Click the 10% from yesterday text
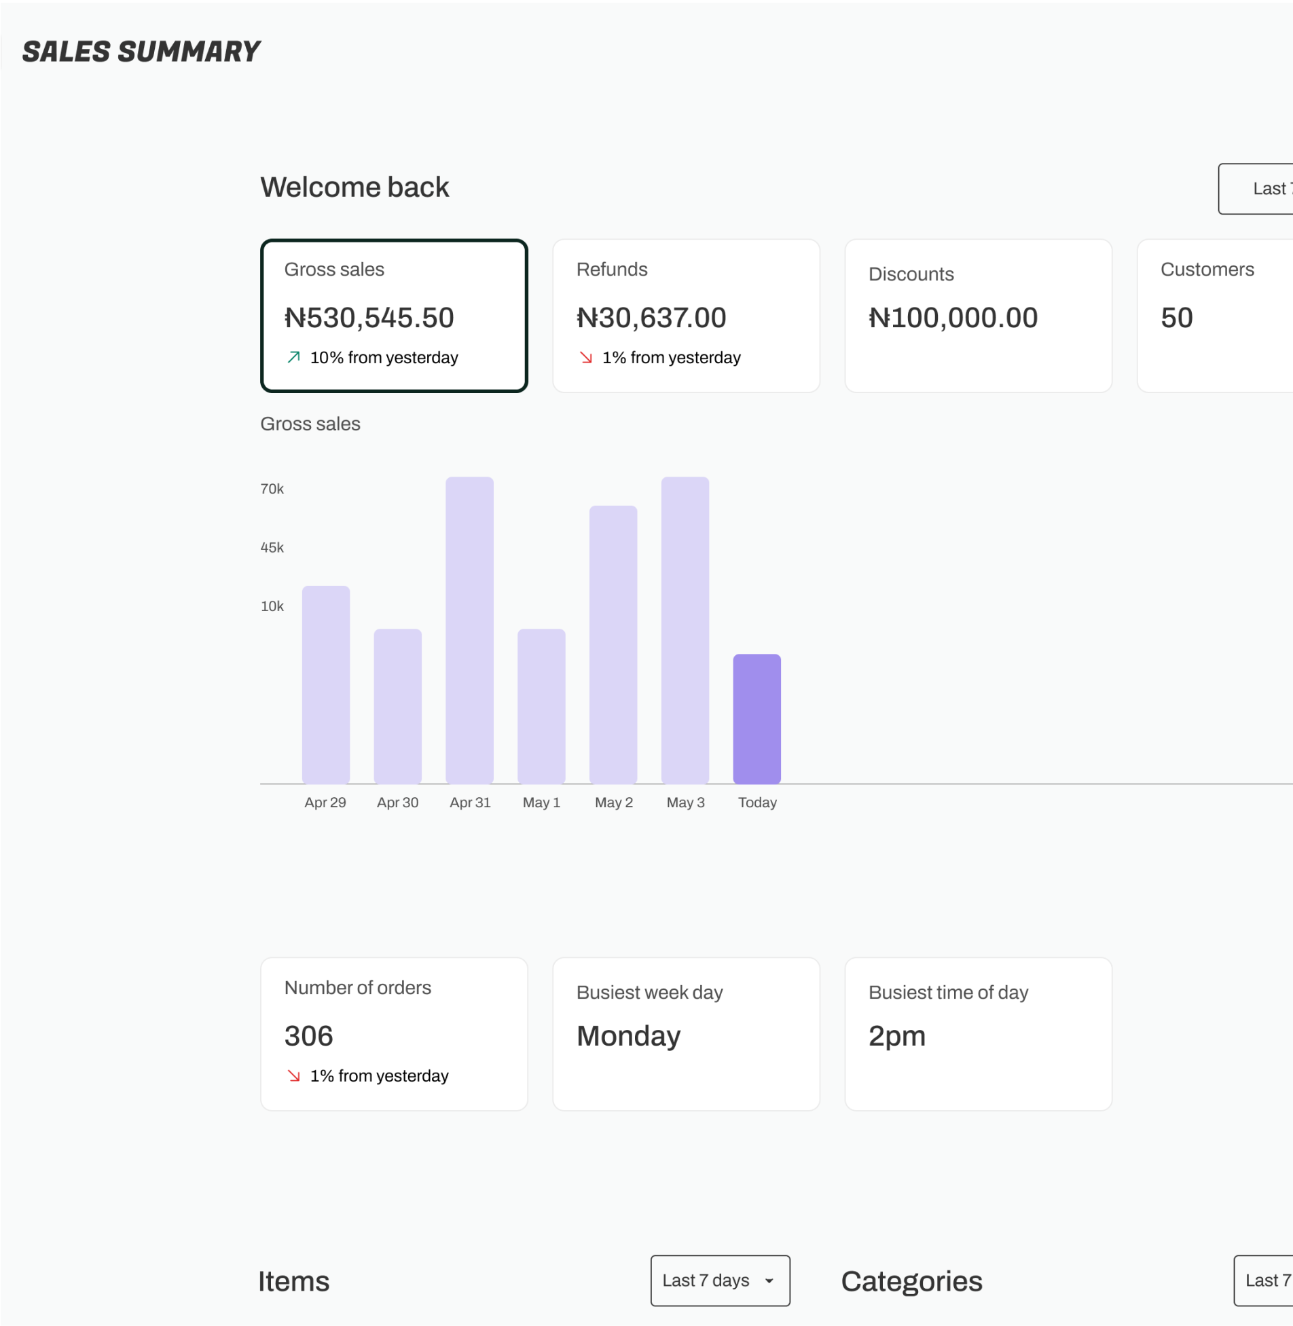This screenshot has height=1326, width=1293. pos(384,358)
